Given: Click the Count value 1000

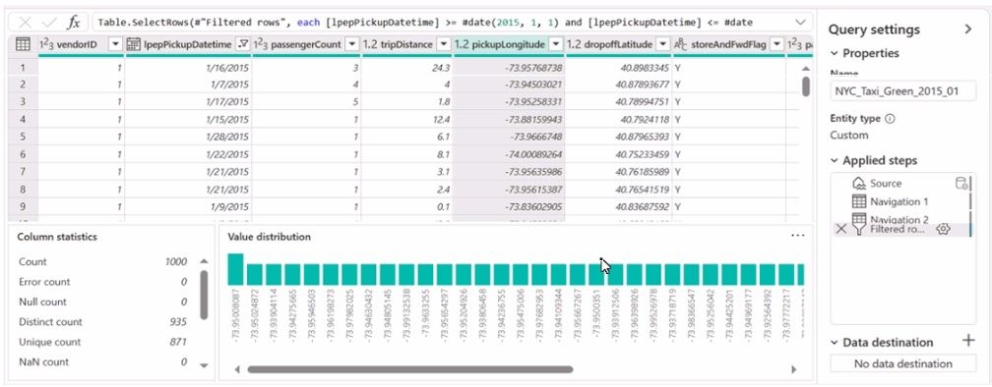Looking at the screenshot, I should (x=176, y=262).
